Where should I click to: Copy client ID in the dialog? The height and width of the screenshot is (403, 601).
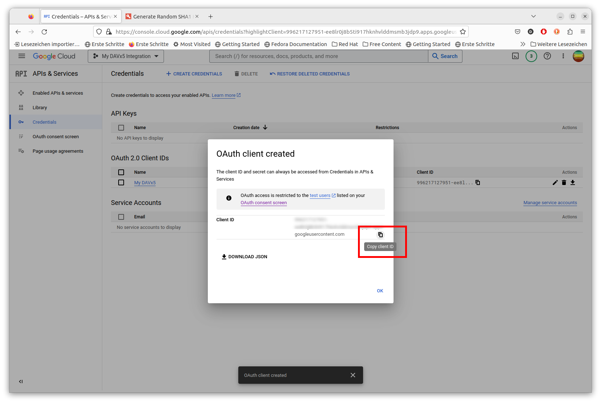(x=380, y=235)
